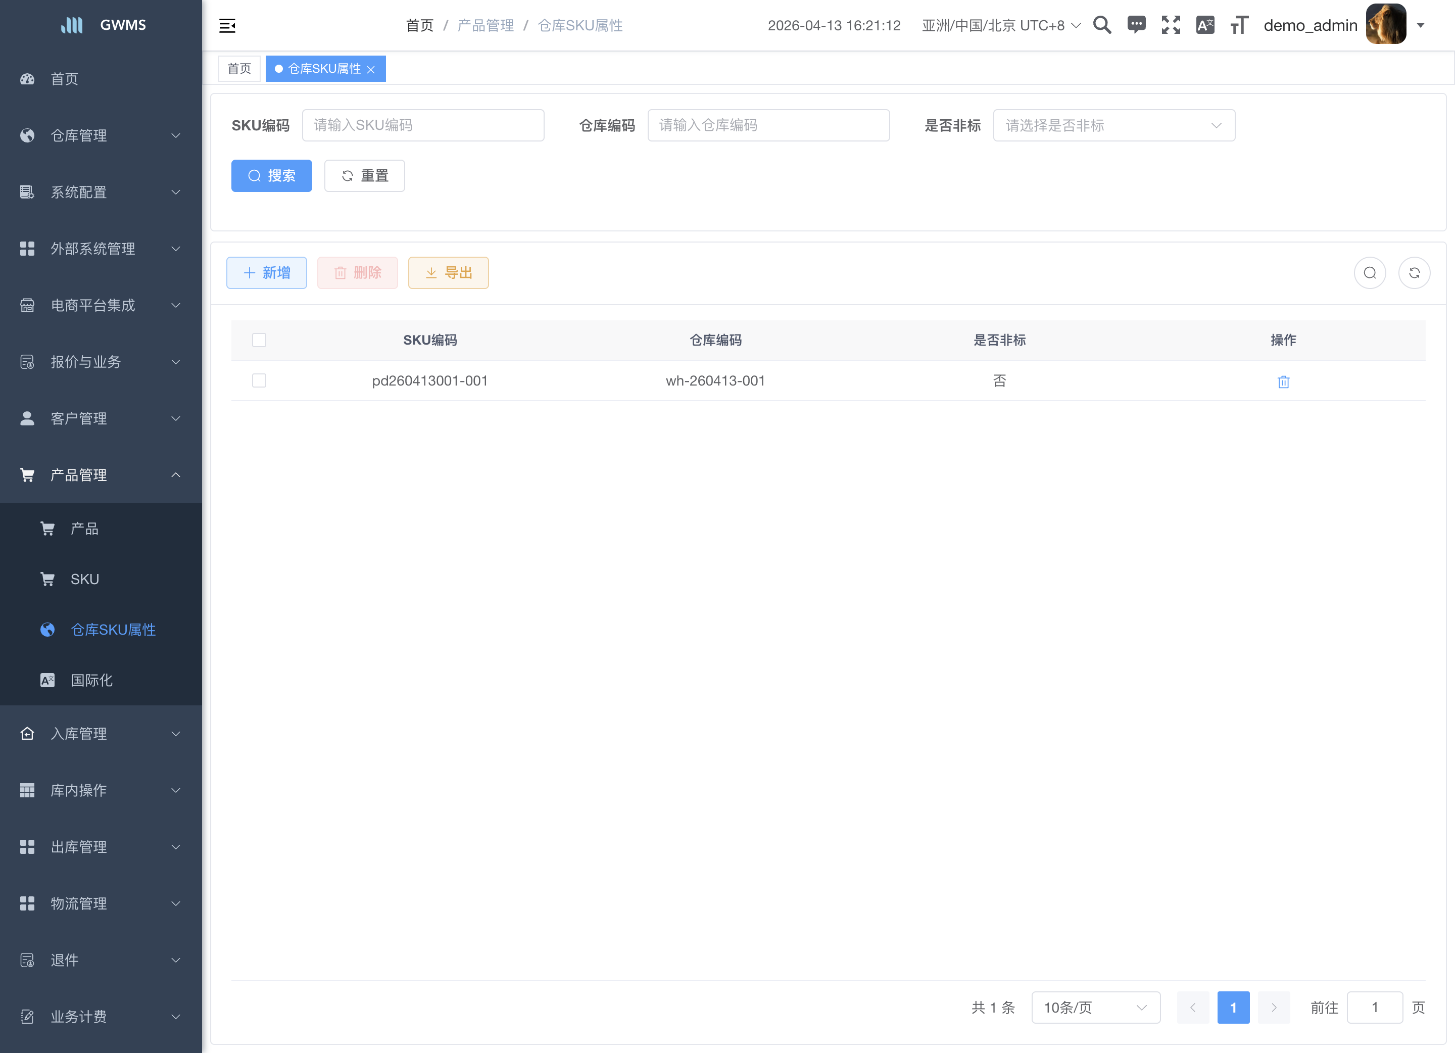The image size is (1455, 1053).
Task: Select 仓库SKU属性 in the sidebar
Action: coord(101,630)
